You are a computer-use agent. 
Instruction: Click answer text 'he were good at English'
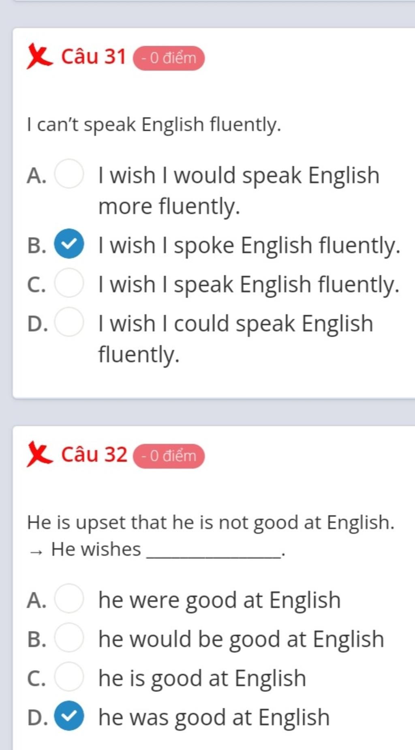point(219,600)
